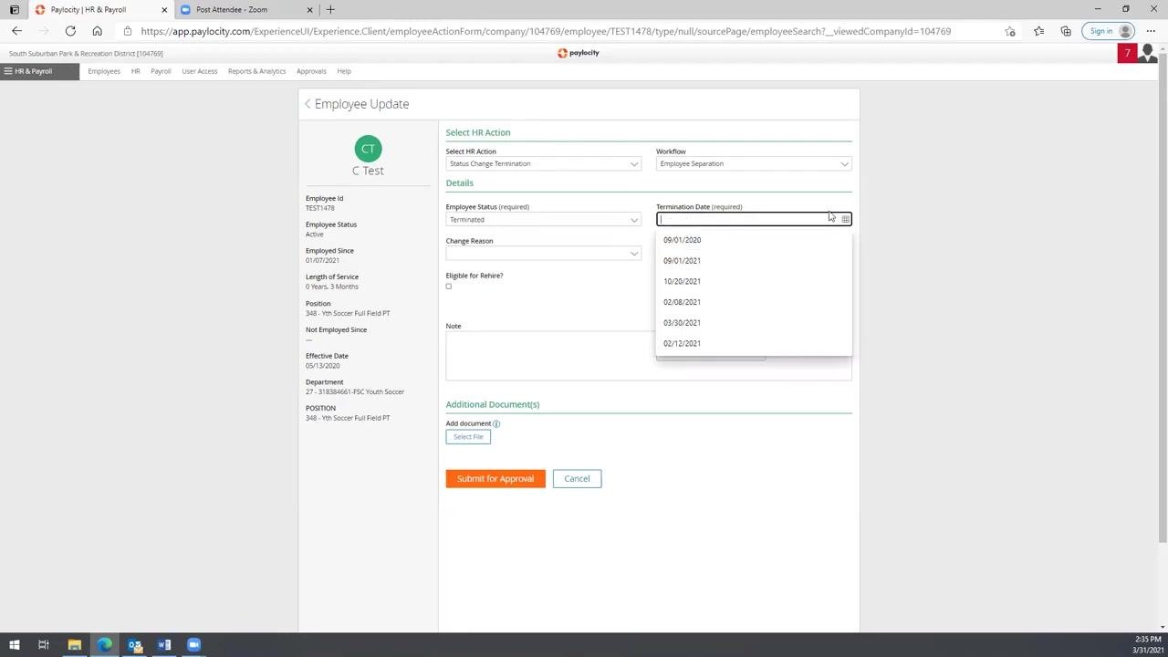Image resolution: width=1168 pixels, height=657 pixels.
Task: Open the HR & Payroll hamburger menu
Action: coord(8,71)
